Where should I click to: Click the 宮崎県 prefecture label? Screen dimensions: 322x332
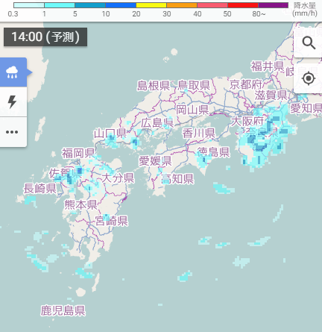point(112,221)
